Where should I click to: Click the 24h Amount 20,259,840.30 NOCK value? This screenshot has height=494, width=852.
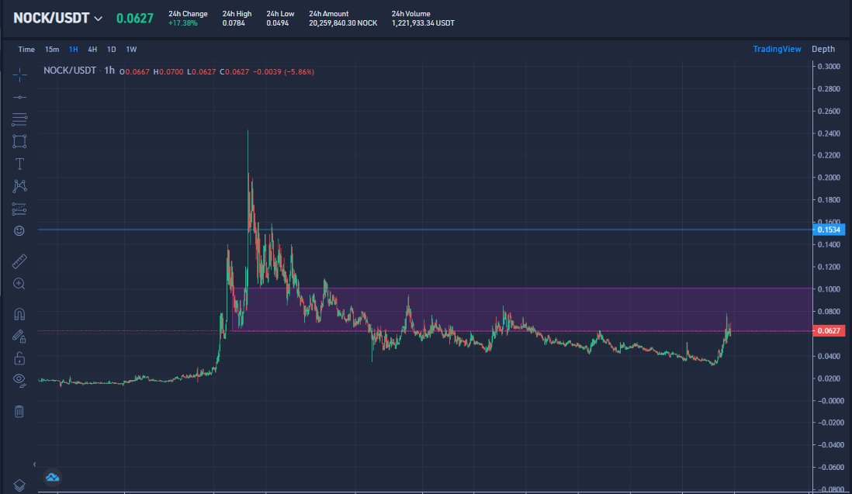(343, 23)
